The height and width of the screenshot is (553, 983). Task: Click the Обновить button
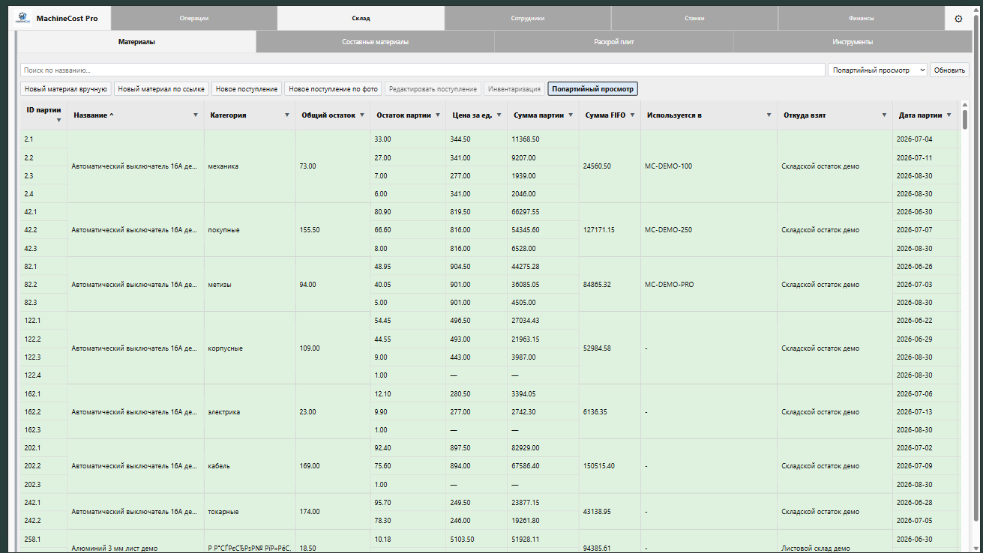(x=950, y=70)
